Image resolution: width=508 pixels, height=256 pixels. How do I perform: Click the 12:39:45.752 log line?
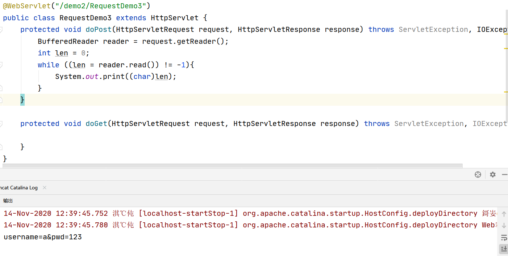point(250,213)
